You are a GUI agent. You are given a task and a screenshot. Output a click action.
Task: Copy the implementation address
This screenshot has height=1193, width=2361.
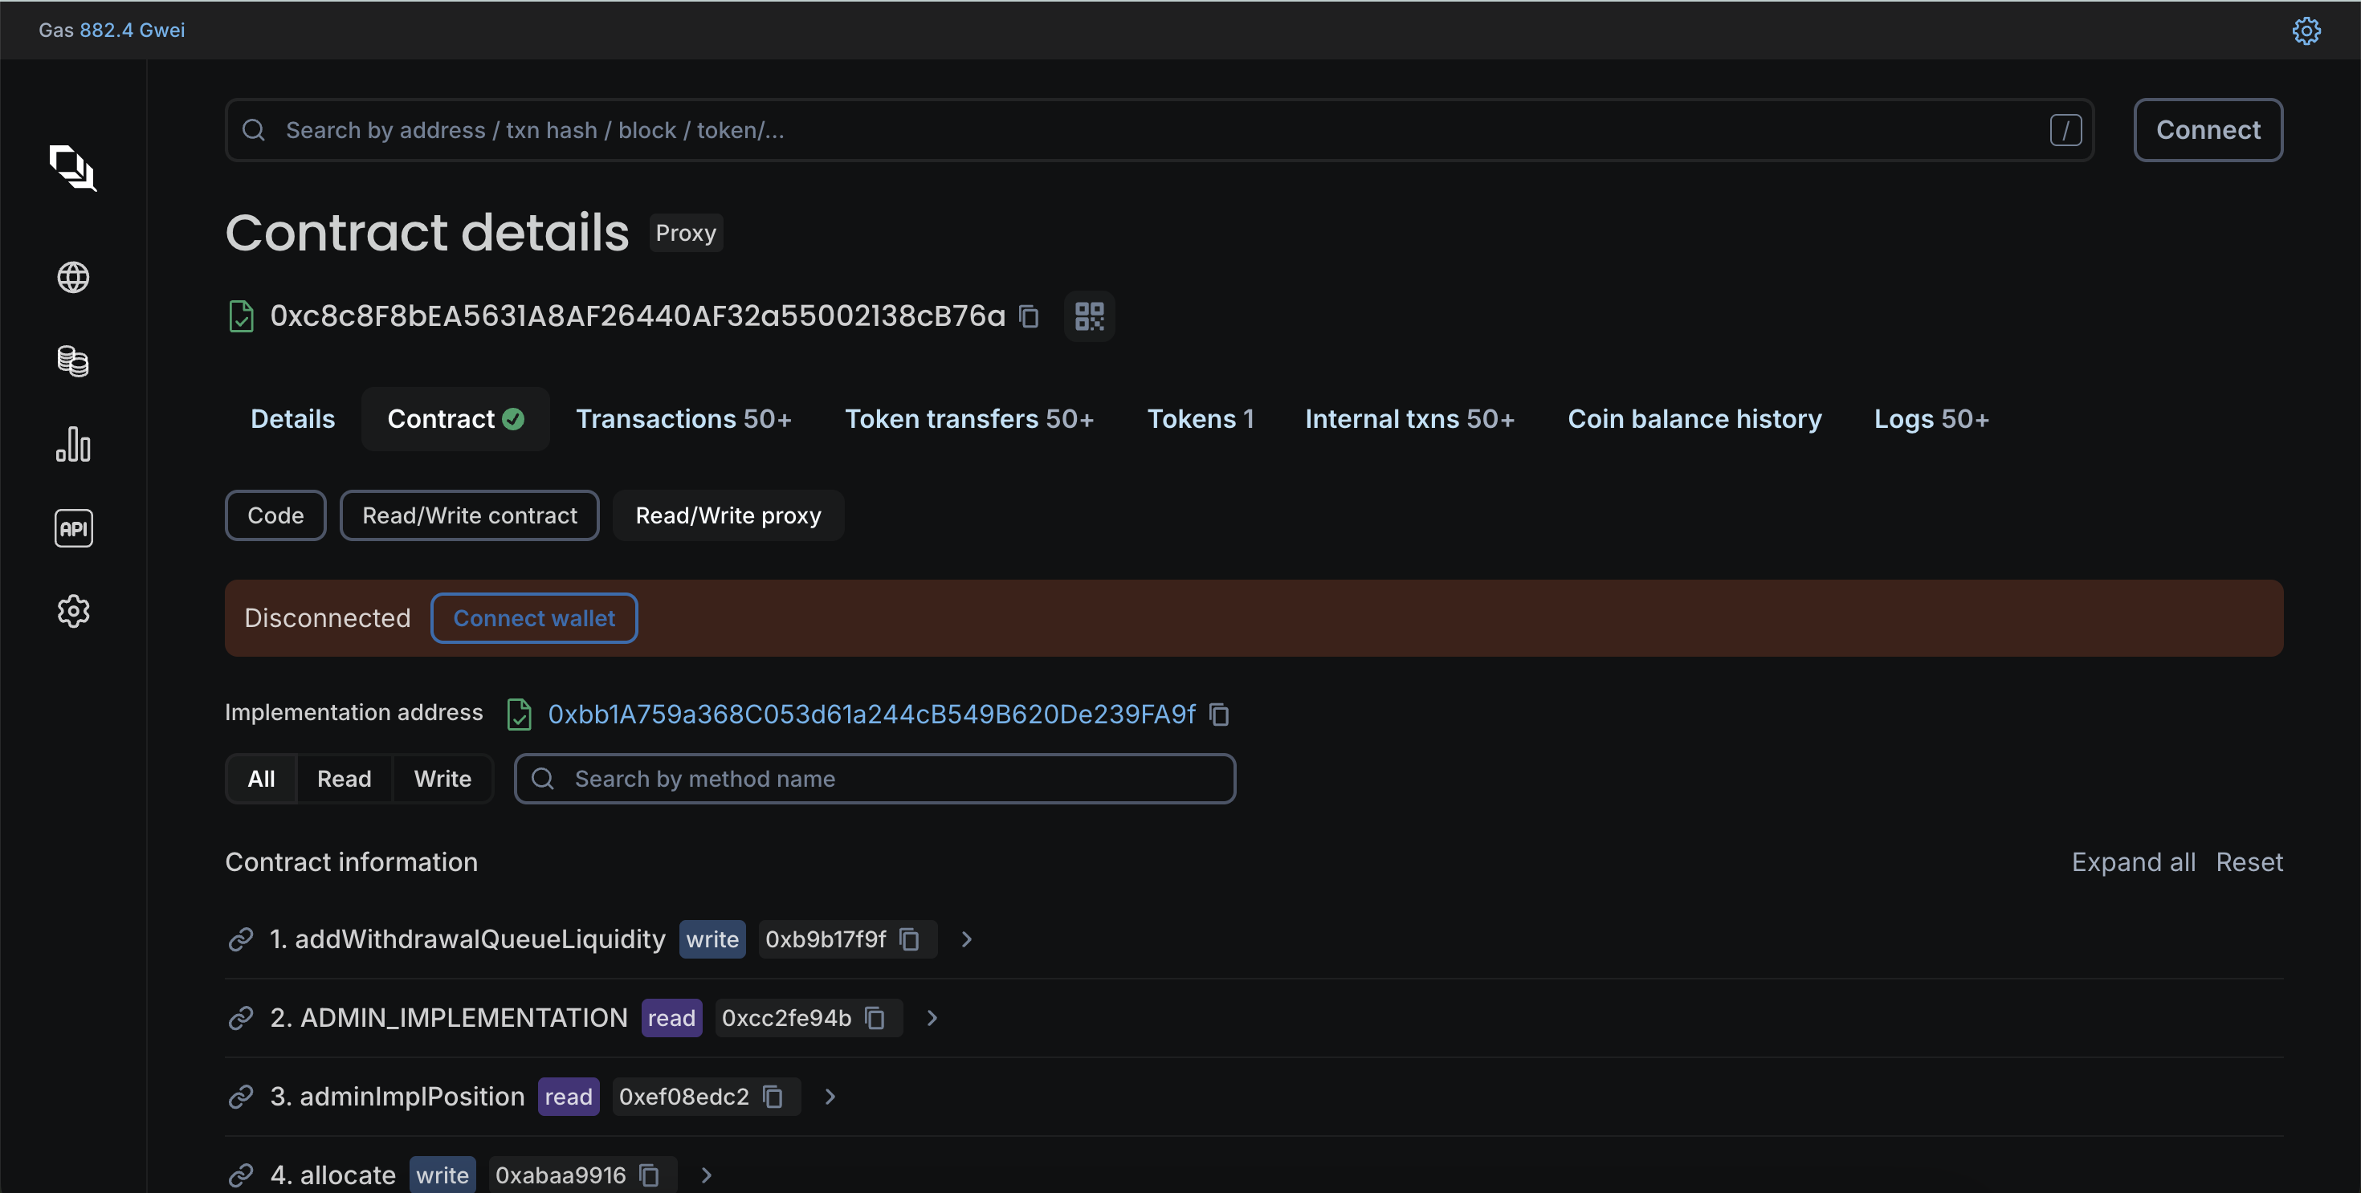point(1219,714)
